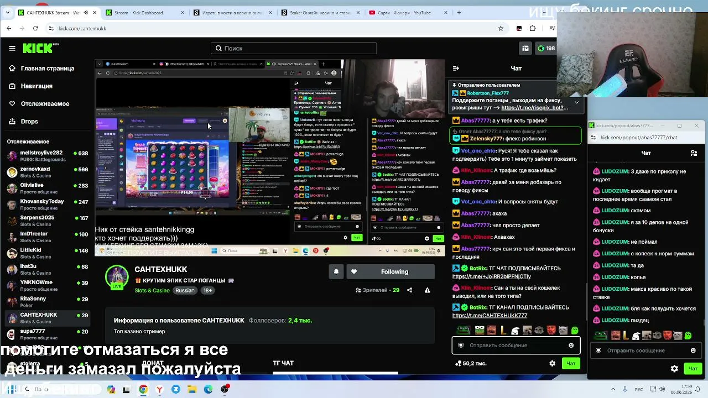Screen dimensions: 708x398
Task: Open ImD1rector followed channel
Action: tap(46, 237)
